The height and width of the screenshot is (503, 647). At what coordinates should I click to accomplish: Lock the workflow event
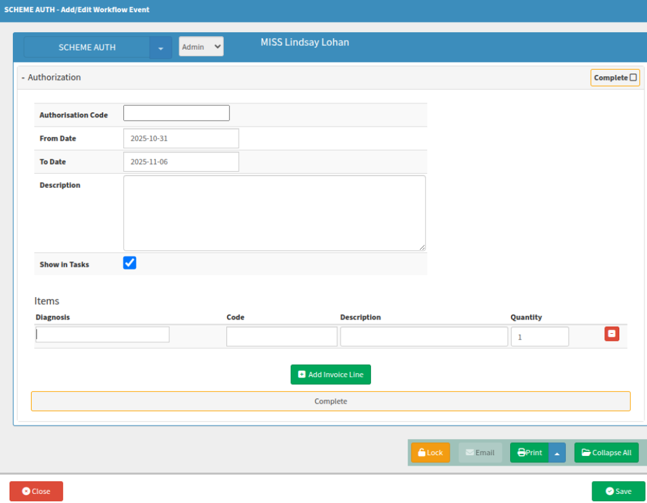coord(430,453)
